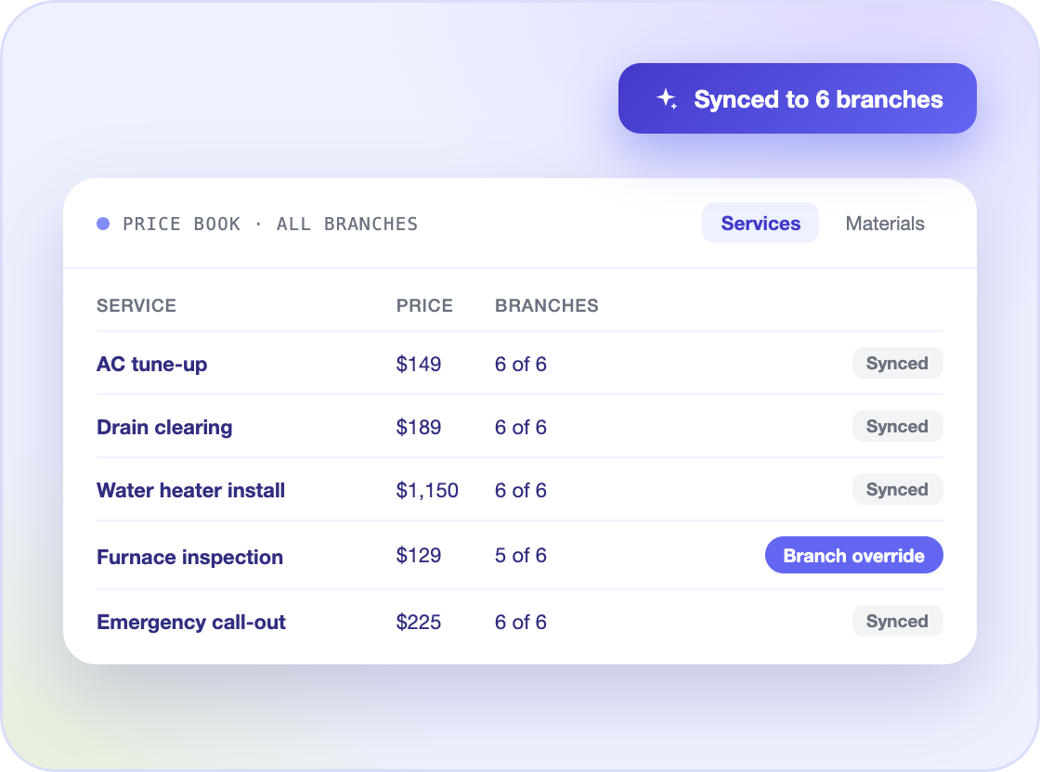Viewport: 1040px width, 772px height.
Task: Click 6 of 6 in Emergency call-out row
Action: (x=521, y=622)
